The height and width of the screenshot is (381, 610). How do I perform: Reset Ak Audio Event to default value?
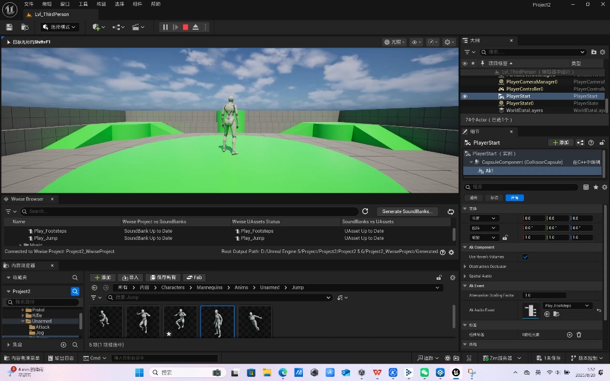point(599,310)
